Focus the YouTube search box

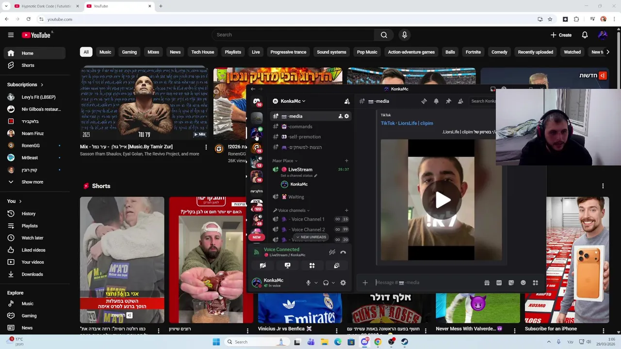(293, 35)
